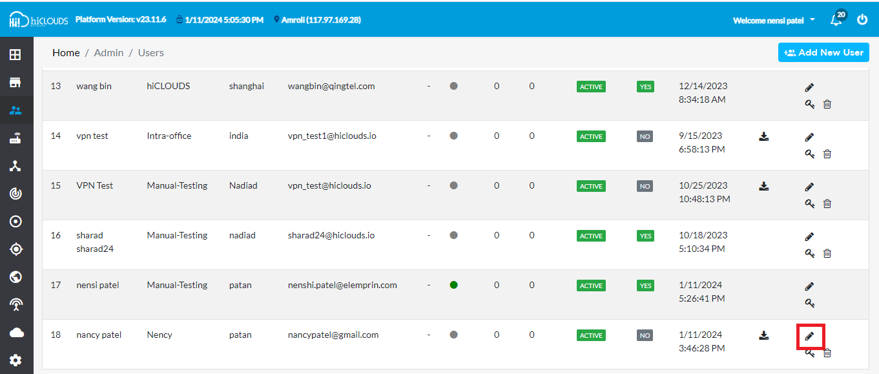Open the network topology icon in sidebar

[16, 166]
